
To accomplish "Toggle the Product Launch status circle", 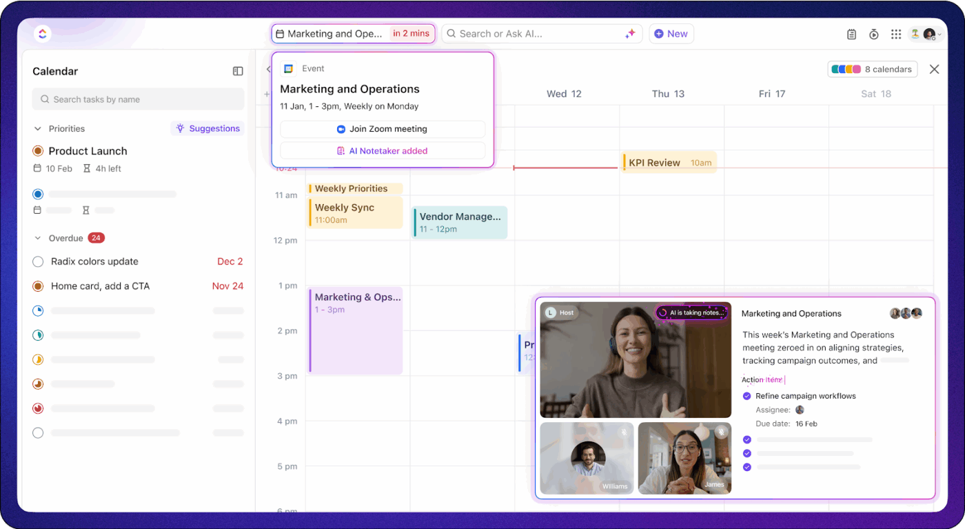I will coord(38,150).
